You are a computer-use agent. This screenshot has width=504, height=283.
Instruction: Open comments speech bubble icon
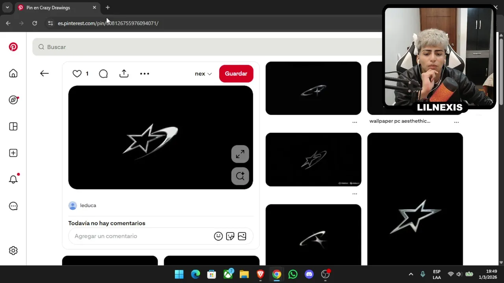(x=103, y=74)
